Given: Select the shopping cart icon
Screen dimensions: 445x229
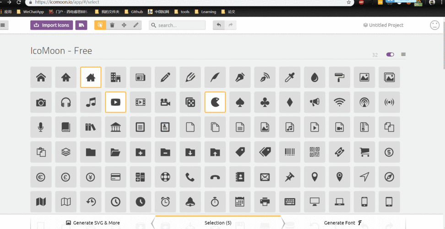Looking at the screenshot, I should coord(364,152).
